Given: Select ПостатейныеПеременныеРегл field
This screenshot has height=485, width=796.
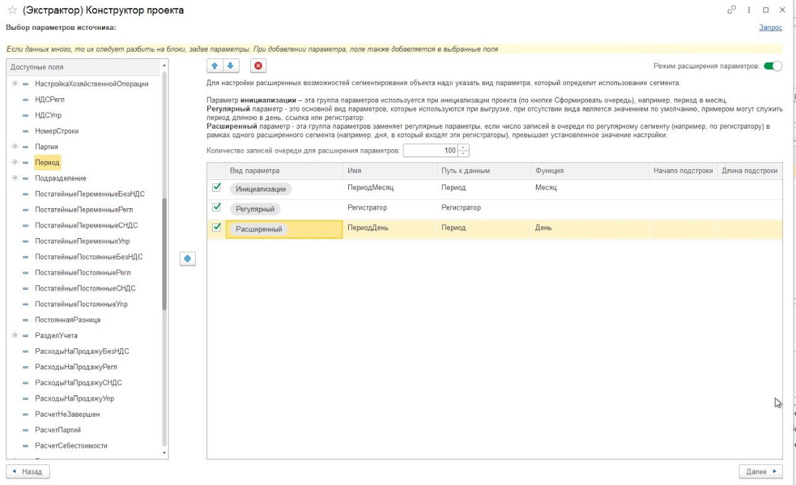Looking at the screenshot, I should pos(84,210).
